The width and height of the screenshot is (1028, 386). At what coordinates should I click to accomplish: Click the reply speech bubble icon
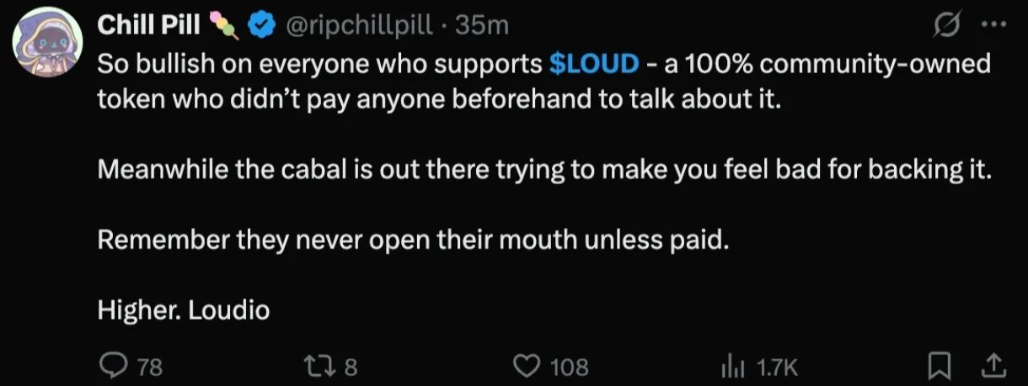(113, 365)
